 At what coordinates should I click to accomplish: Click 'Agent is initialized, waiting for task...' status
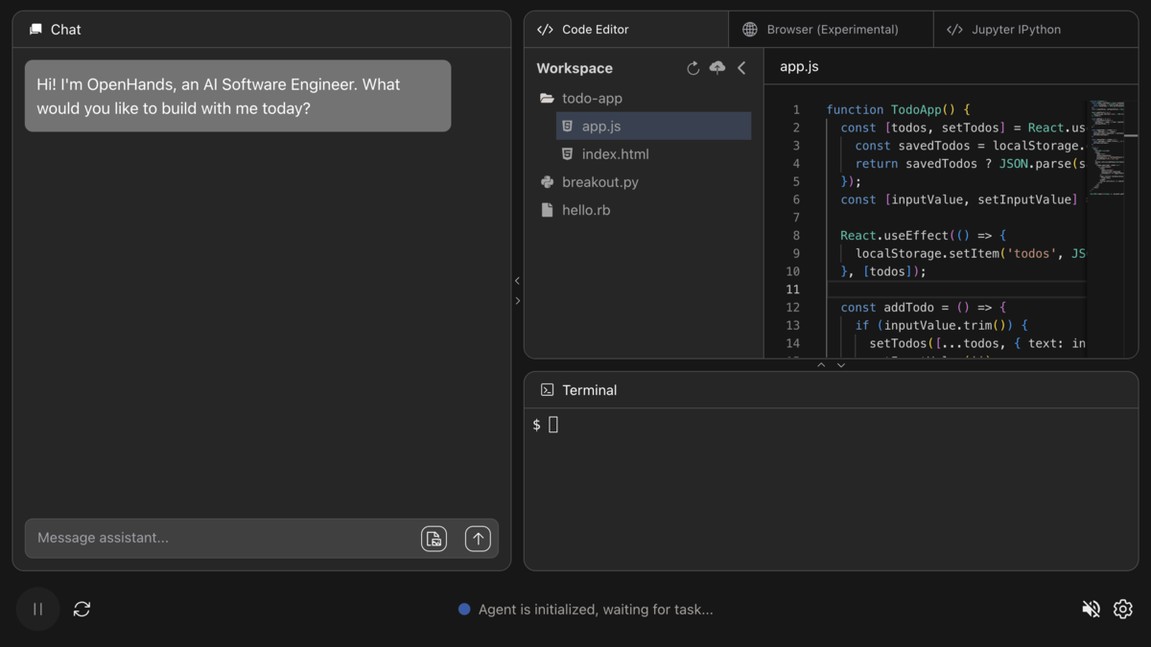(x=596, y=610)
